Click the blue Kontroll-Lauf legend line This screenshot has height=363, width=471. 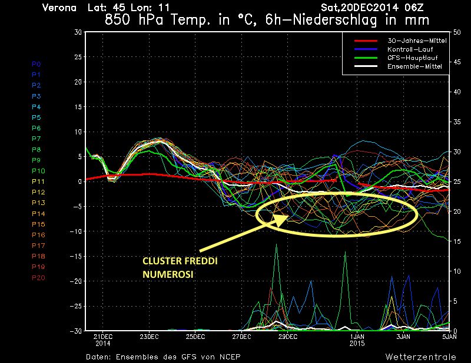pos(366,49)
